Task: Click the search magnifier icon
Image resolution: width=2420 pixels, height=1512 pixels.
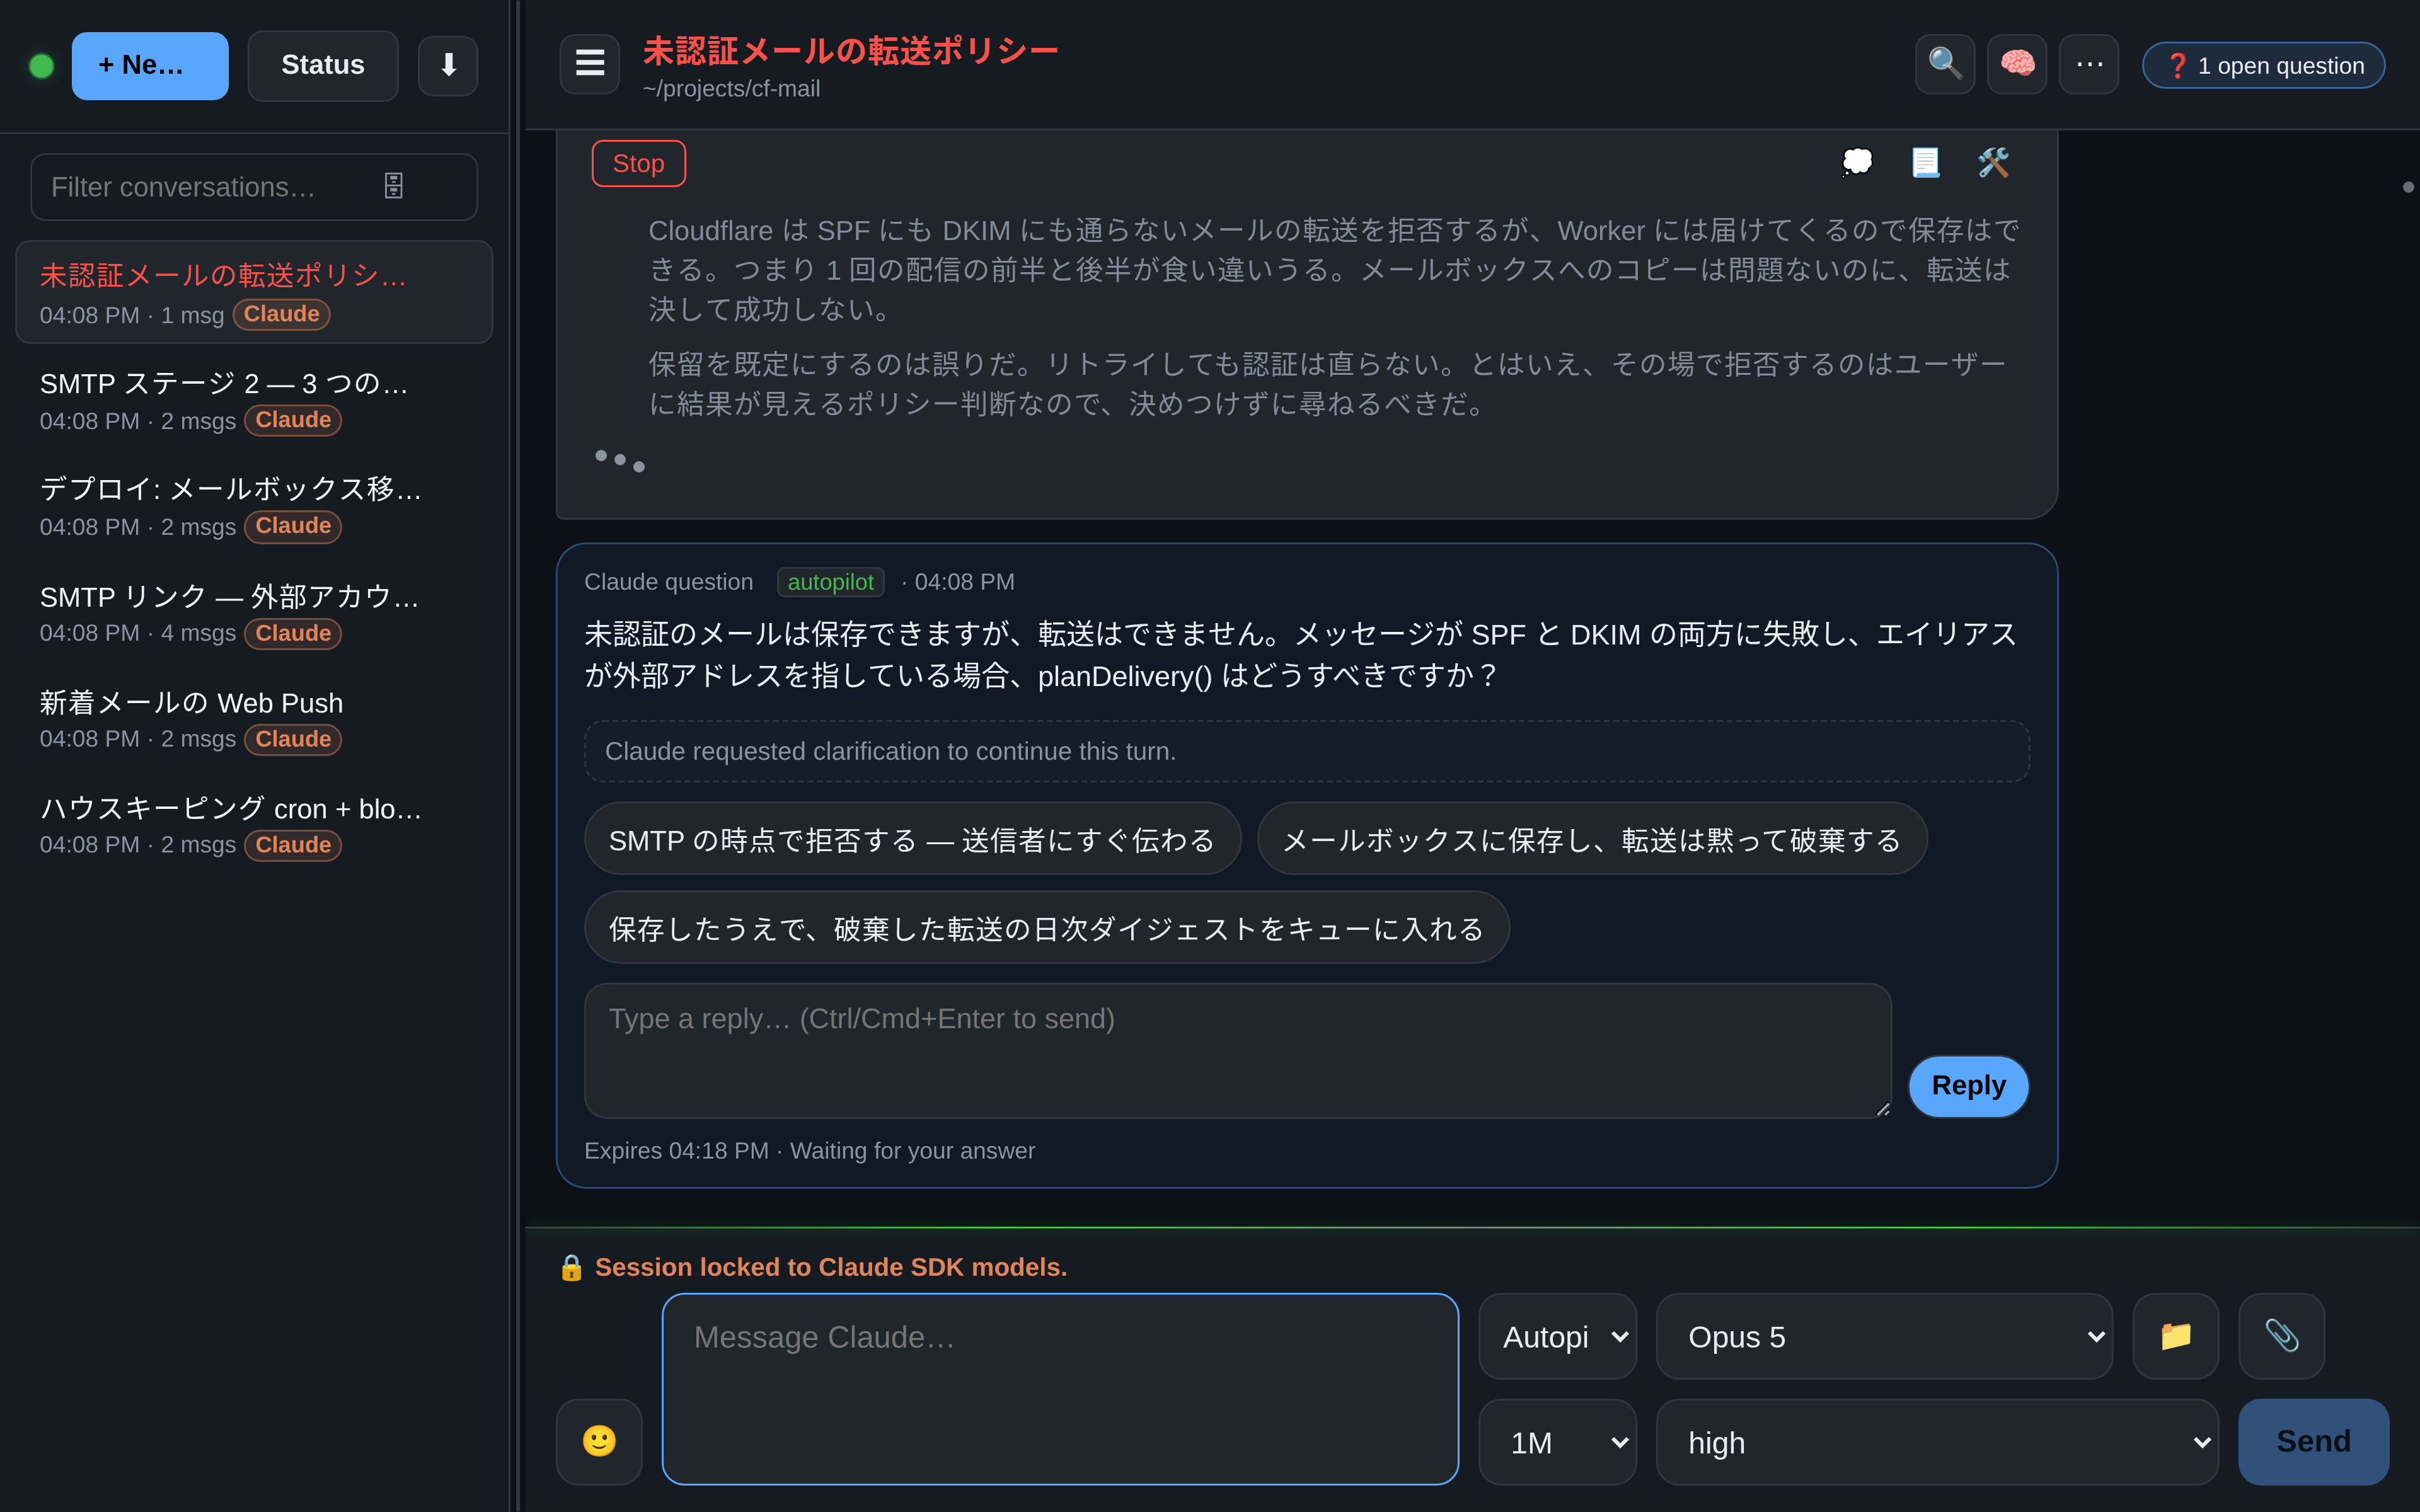Action: pos(1944,64)
